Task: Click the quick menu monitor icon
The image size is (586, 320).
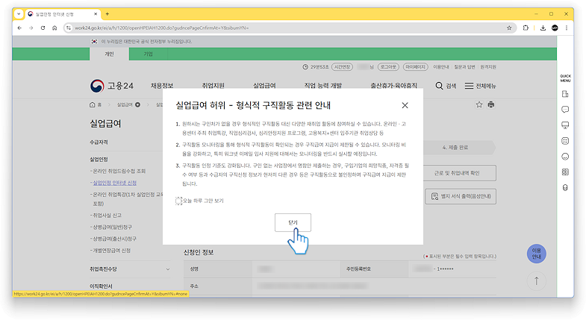Action: [565, 125]
